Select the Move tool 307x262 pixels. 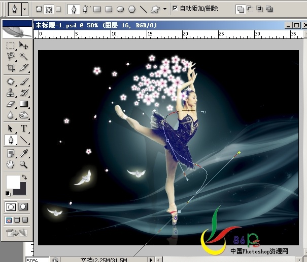pos(24,45)
